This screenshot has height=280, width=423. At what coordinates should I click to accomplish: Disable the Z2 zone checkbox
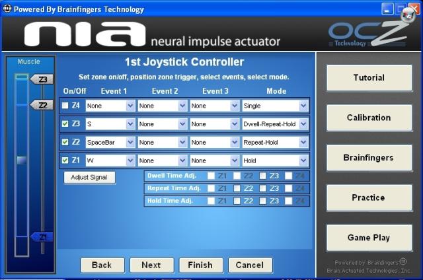tap(65, 142)
